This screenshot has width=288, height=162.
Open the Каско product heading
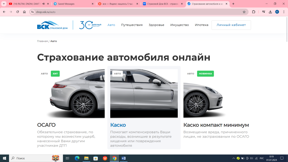click(x=118, y=125)
